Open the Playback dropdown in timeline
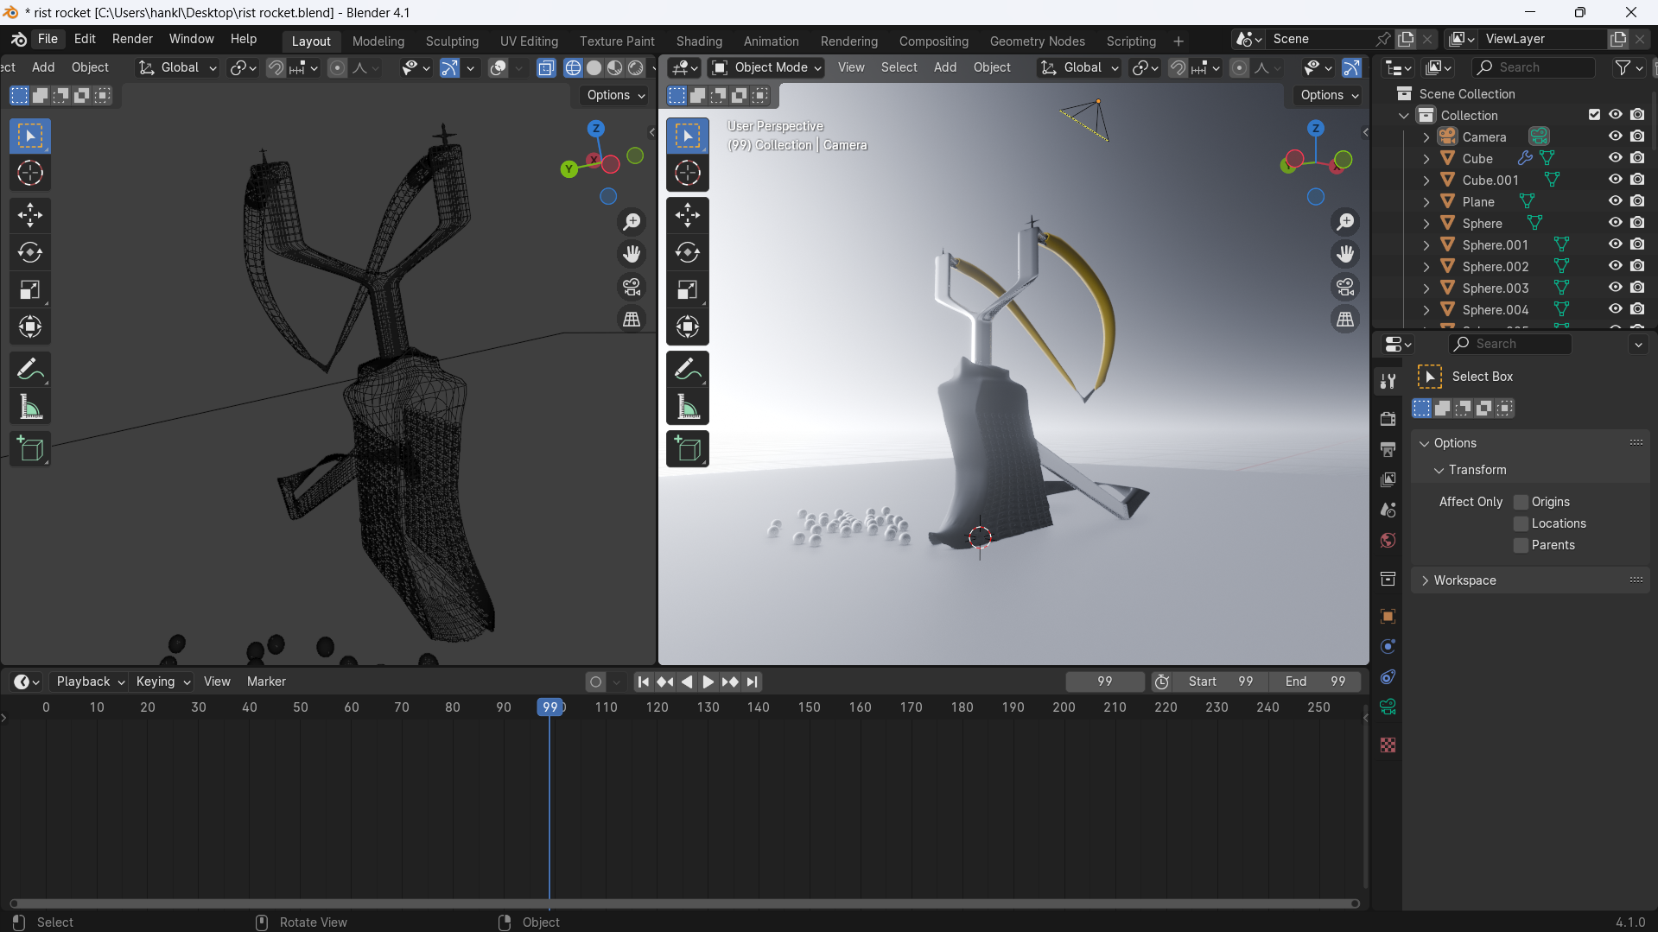1658x932 pixels. [90, 682]
